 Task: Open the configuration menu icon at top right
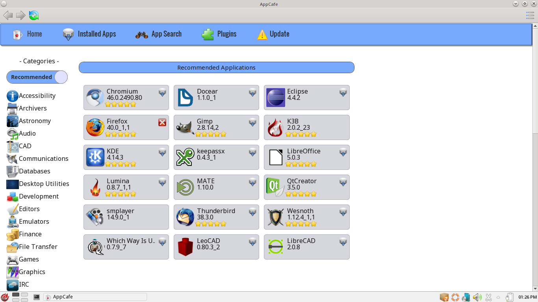[530, 15]
